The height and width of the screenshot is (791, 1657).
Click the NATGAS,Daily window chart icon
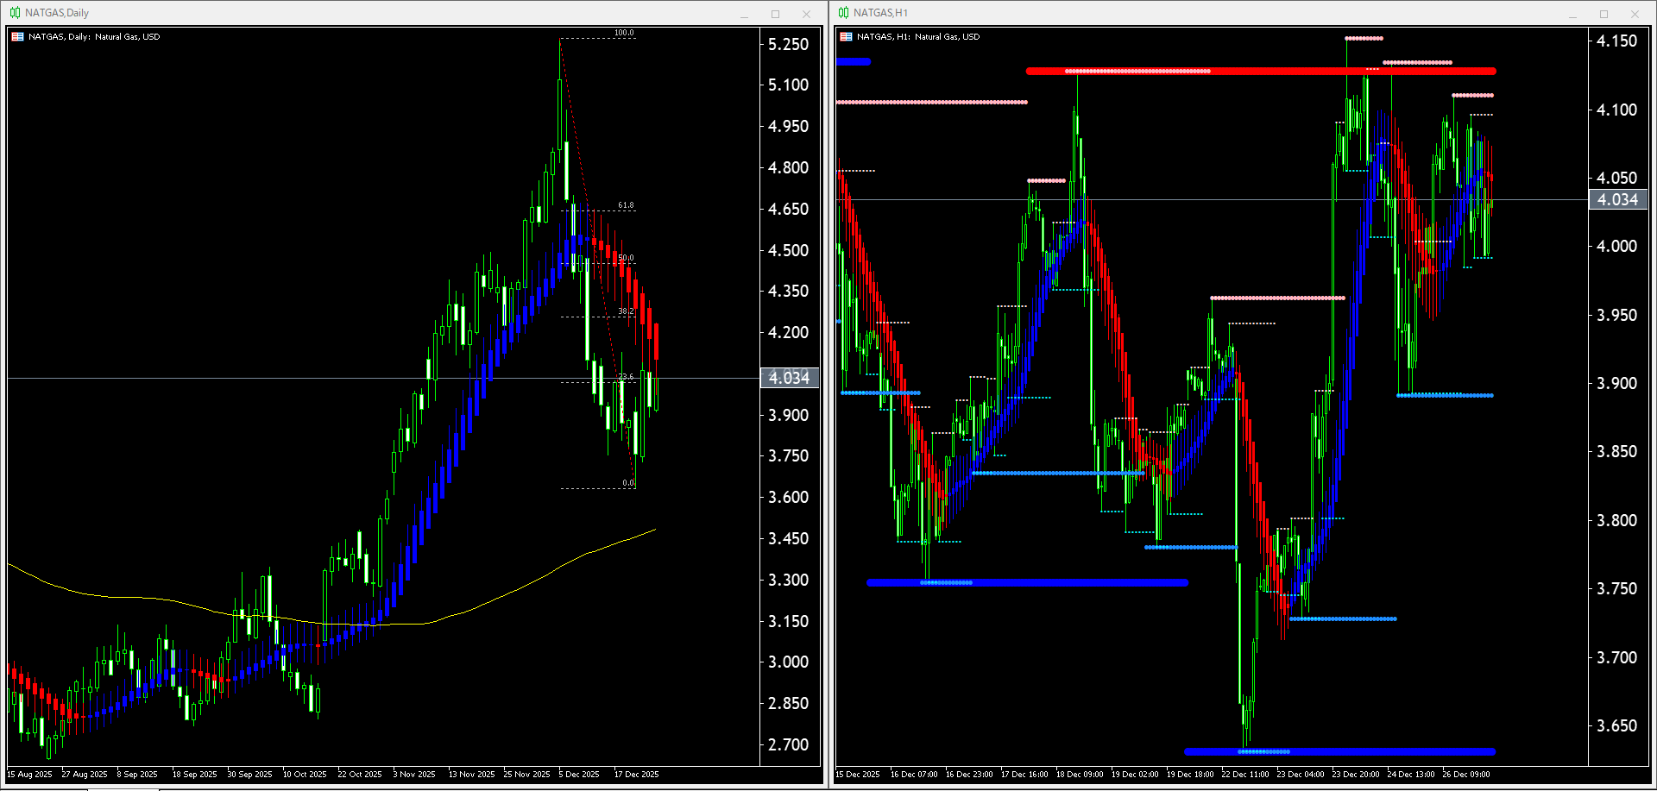pyautogui.click(x=15, y=13)
